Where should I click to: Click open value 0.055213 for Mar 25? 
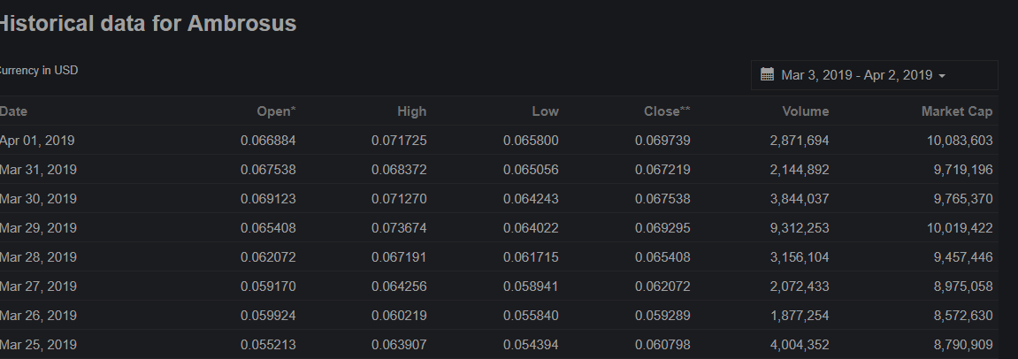click(x=268, y=345)
